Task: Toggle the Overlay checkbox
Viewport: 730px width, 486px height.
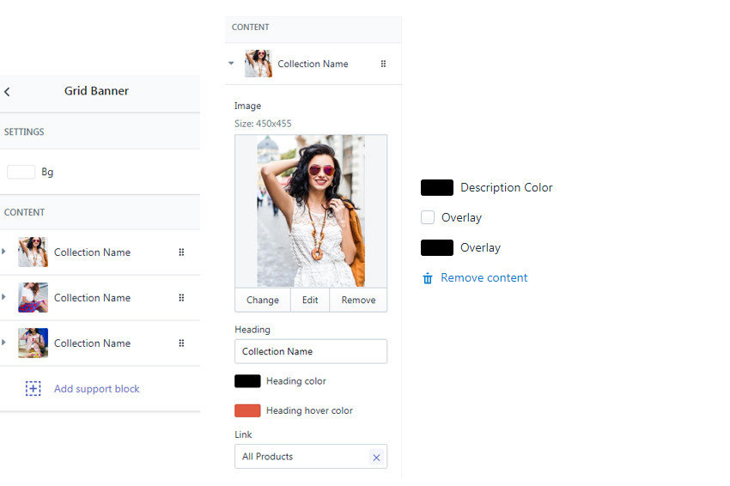Action: [428, 217]
